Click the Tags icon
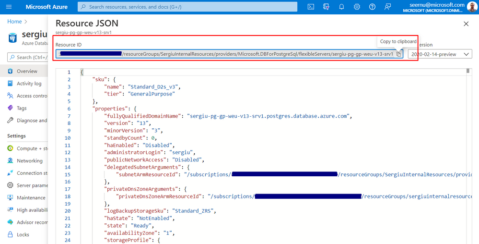This screenshot has height=244, width=479. pos(10,108)
